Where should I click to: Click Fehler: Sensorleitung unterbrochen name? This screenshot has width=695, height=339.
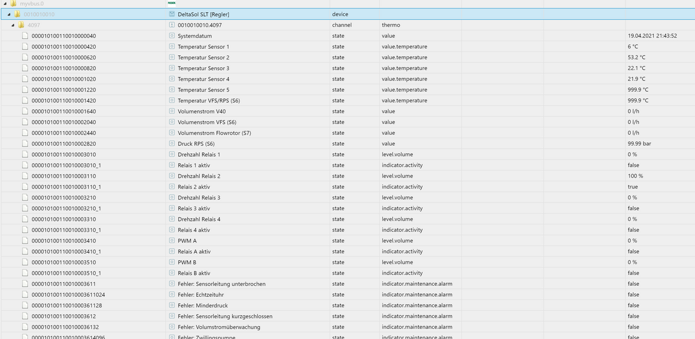pyautogui.click(x=222, y=284)
